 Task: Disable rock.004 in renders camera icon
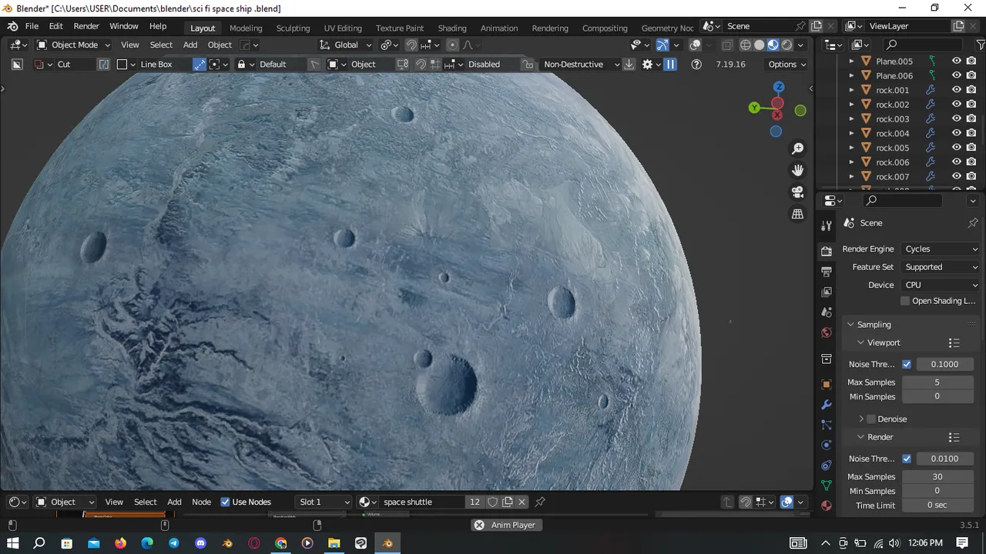971,133
